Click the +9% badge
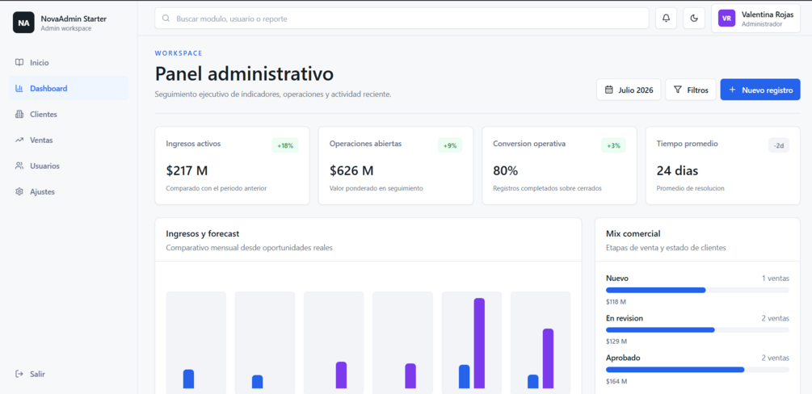Screen dimensions: 812x394 coord(450,145)
